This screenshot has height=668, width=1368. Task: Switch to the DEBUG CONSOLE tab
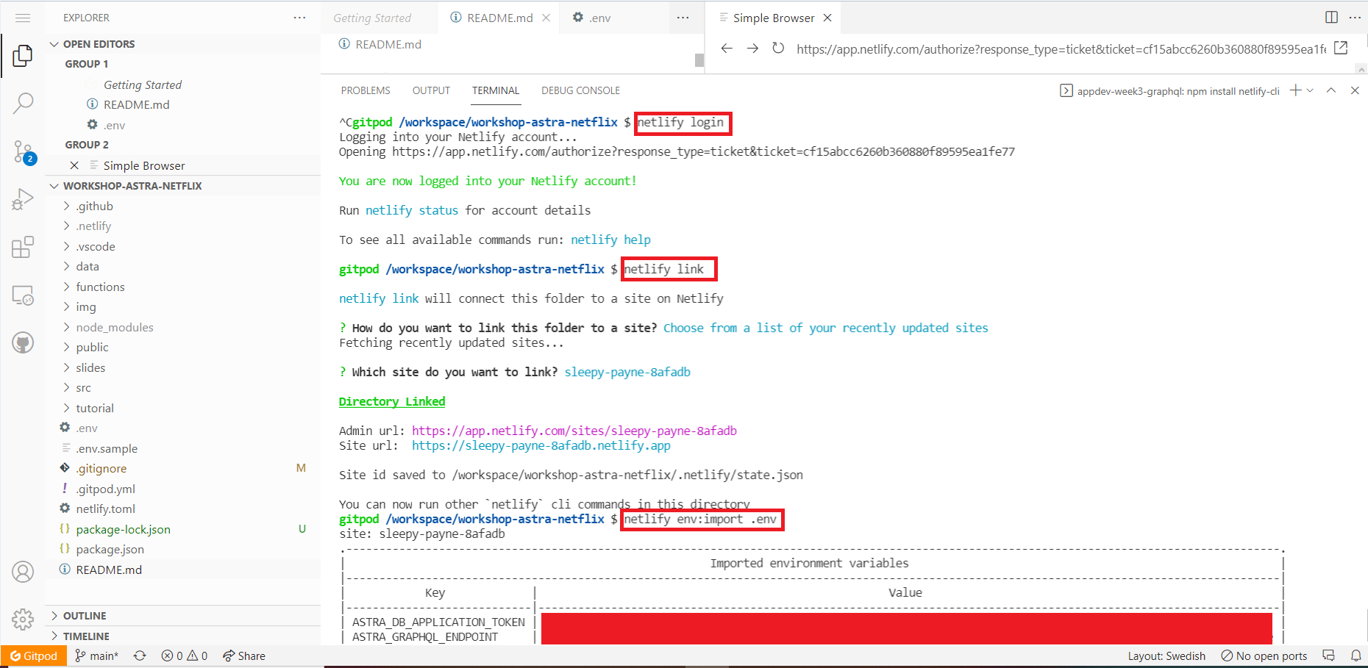coord(580,90)
